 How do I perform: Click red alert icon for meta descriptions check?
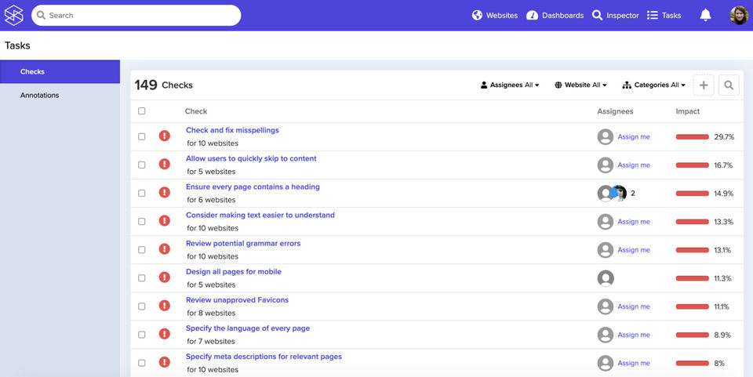click(164, 362)
